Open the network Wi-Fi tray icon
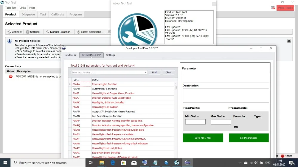Image resolution: width=298 pixels, height=167 pixels. (x=251, y=163)
